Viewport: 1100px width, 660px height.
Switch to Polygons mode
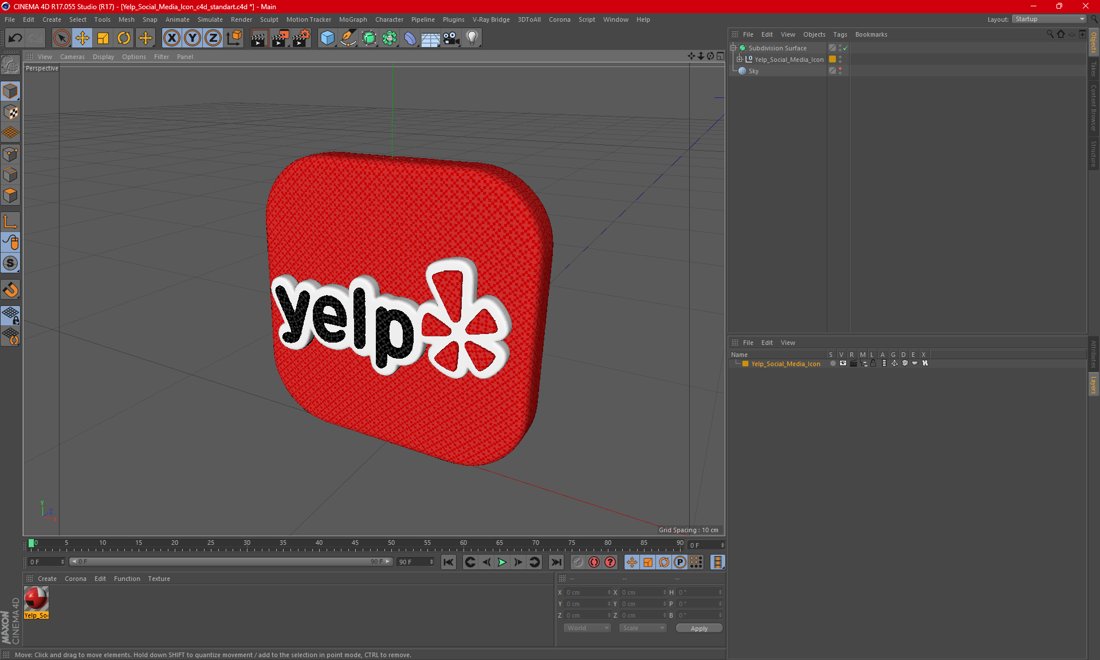tap(10, 195)
